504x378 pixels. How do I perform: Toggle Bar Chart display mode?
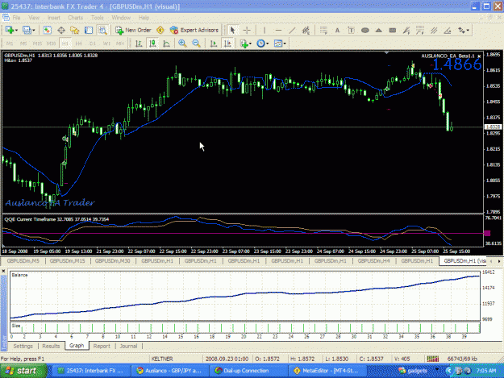[139, 44]
